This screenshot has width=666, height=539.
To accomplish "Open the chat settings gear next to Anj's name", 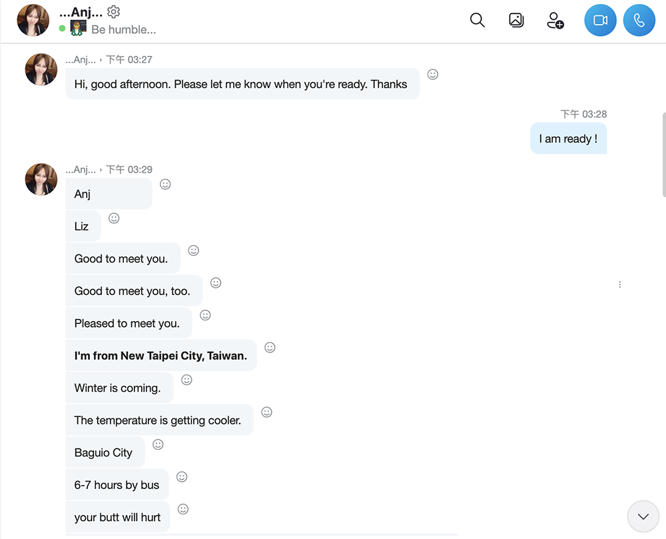I will pos(113,11).
